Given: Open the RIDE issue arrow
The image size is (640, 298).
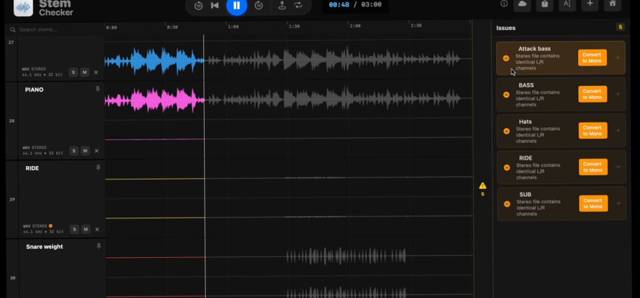Looking at the screenshot, I should pos(617,167).
